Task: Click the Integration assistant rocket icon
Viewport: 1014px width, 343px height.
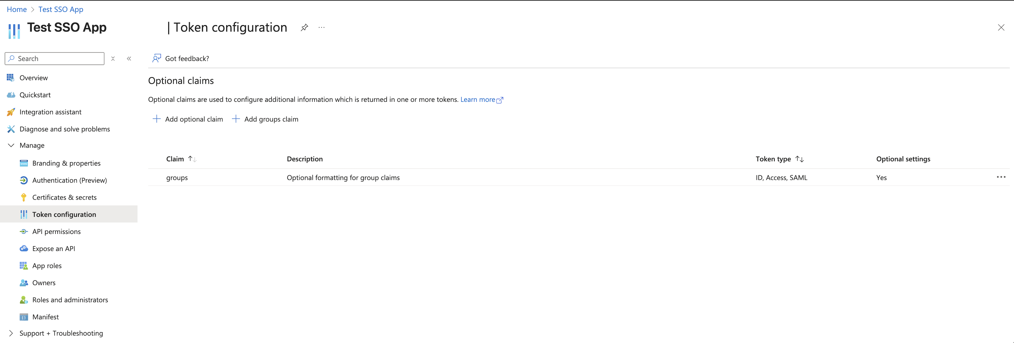Action: point(11,112)
